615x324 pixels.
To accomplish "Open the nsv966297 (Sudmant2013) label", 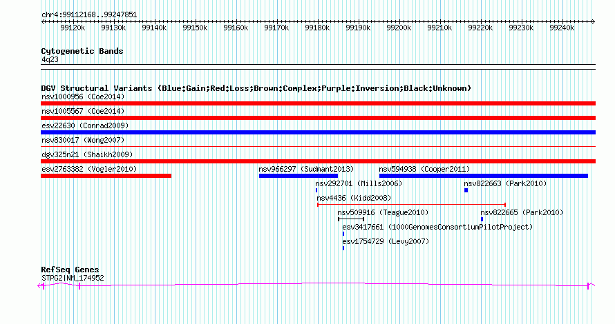I will point(306,169).
